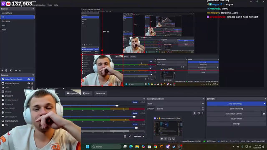Show hidden system tray icons chevron
Screen dimensions: 267x150
(x=233, y=147)
